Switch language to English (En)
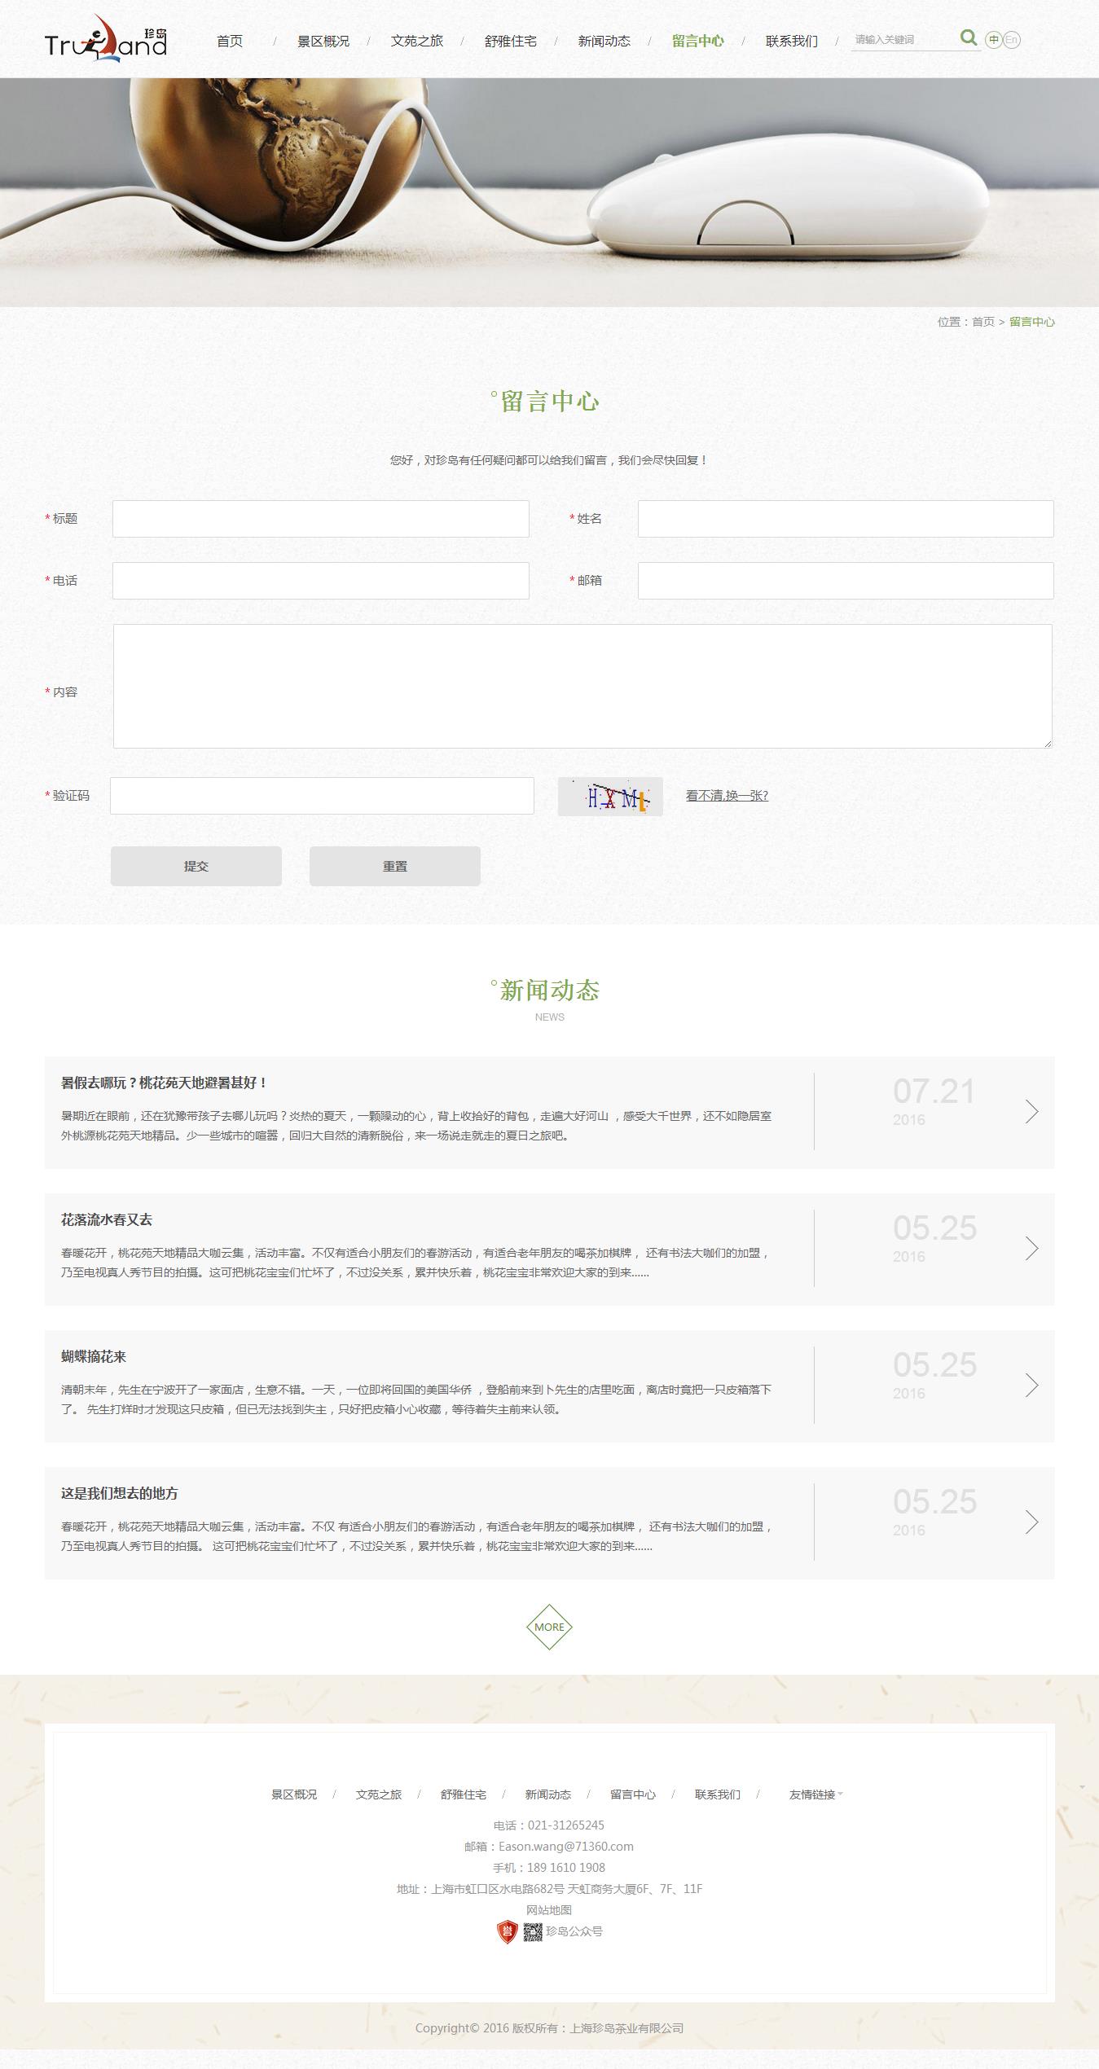 1011,40
